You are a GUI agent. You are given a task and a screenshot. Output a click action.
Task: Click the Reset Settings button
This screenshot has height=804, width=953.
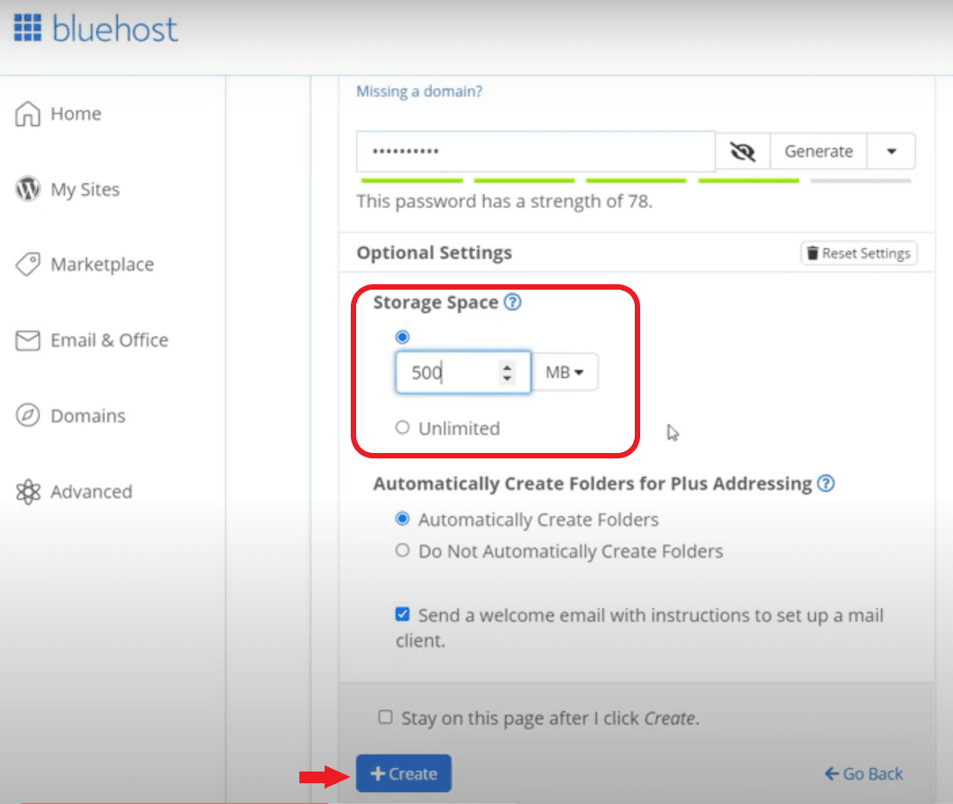coord(859,253)
